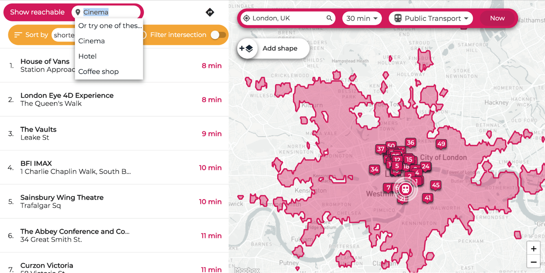Image resolution: width=545 pixels, height=273 pixels.
Task: Select London Eye 4D Experience result
Action: pyautogui.click(x=115, y=100)
